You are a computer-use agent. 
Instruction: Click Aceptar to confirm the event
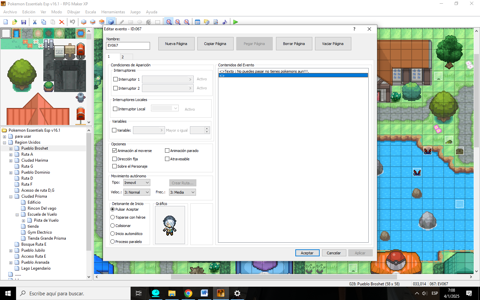pos(307,253)
